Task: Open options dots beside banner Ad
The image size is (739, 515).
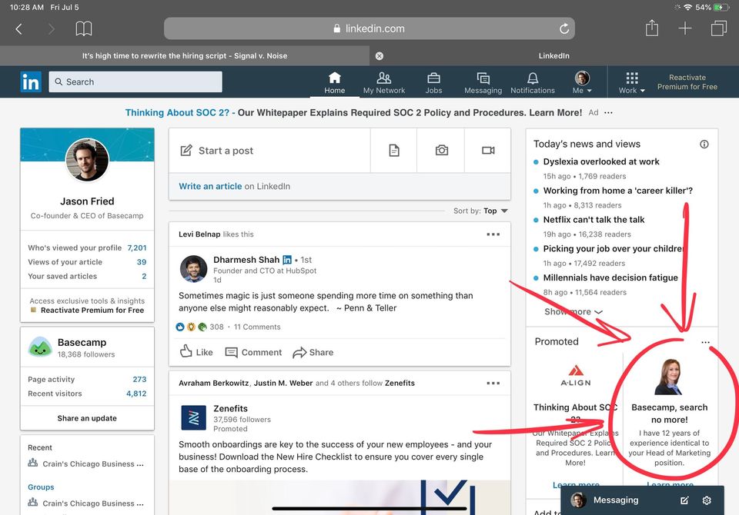Action: click(x=608, y=112)
